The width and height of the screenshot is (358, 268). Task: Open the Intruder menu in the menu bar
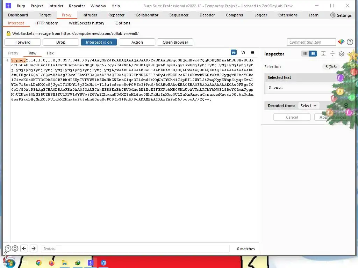point(56,6)
